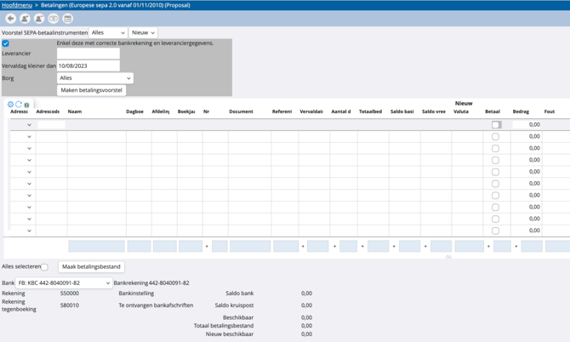Click the Referent column header
This screenshot has width=570, height=342.
coord(282,111)
